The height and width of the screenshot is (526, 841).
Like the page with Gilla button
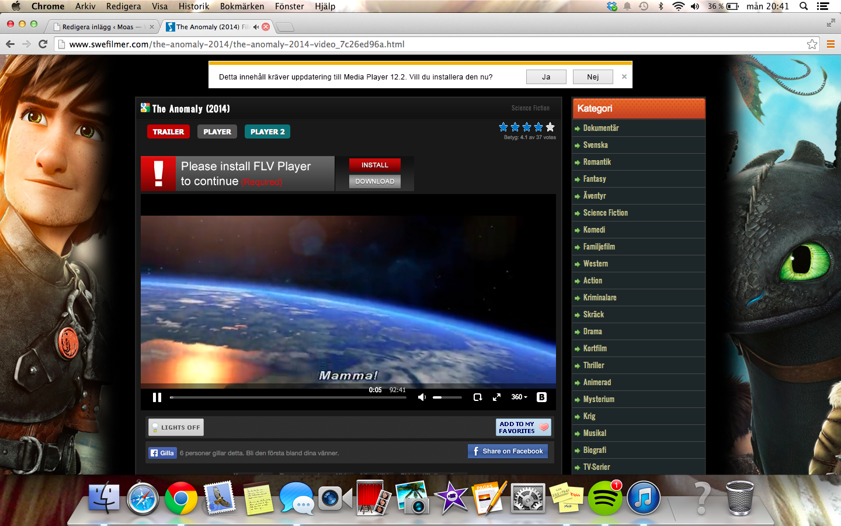point(162,453)
